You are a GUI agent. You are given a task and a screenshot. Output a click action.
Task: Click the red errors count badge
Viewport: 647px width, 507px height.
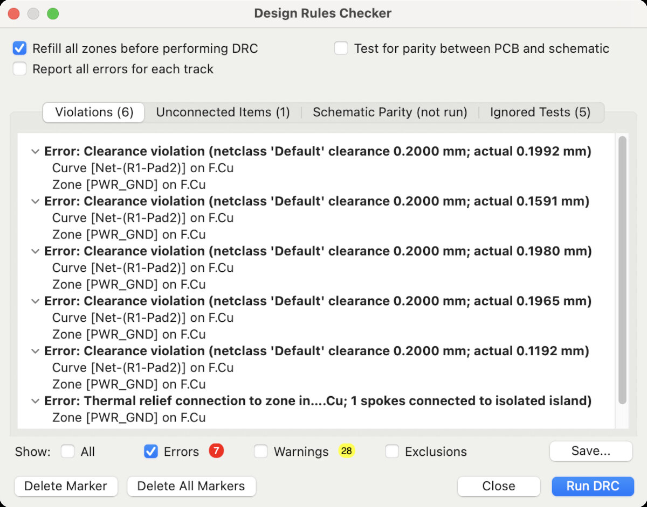216,451
